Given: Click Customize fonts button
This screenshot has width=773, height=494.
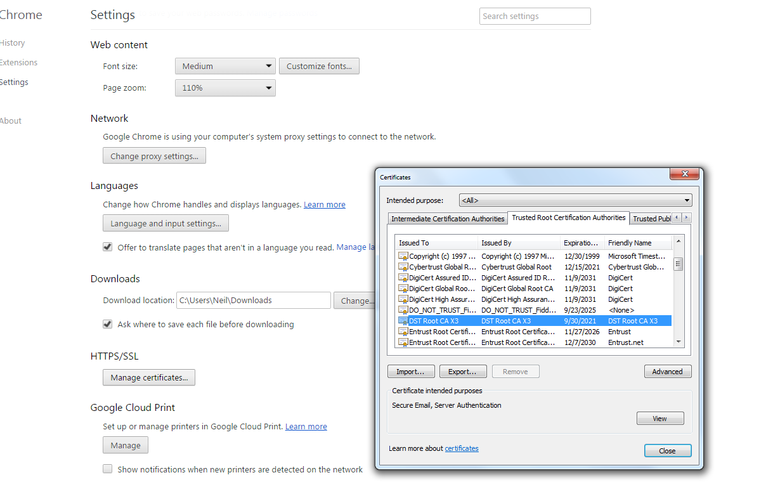Looking at the screenshot, I should tap(319, 66).
